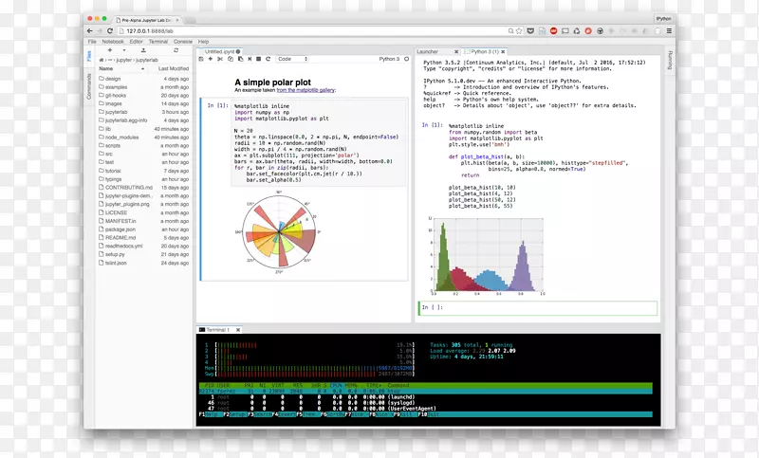Refresh the file browser listing

point(176,50)
